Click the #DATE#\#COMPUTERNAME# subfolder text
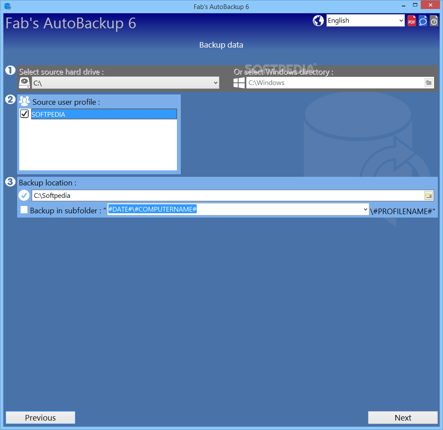 click(152, 209)
